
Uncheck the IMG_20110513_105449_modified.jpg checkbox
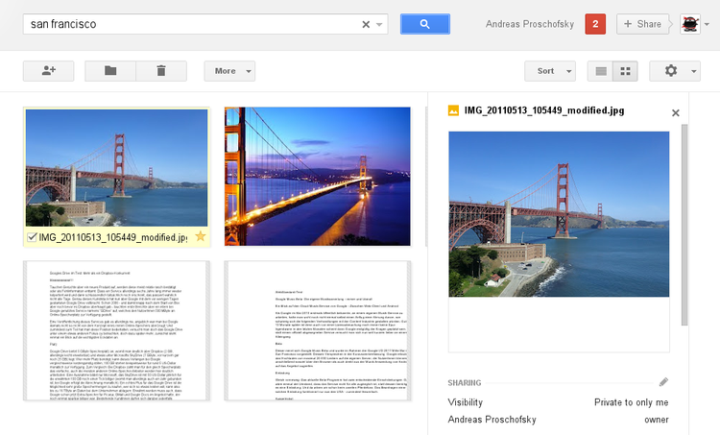pos(33,237)
